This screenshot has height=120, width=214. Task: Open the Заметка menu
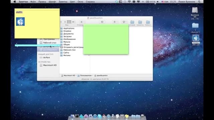tap(63, 2)
